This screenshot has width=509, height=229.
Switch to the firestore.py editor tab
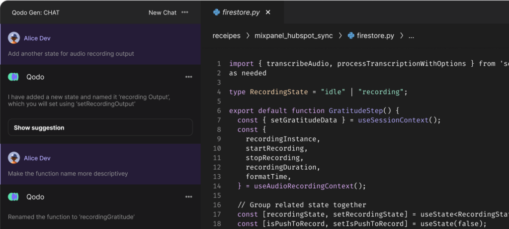tap(242, 12)
